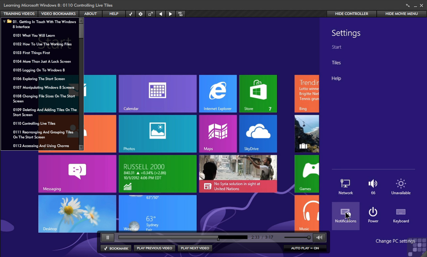The width and height of the screenshot is (427, 257).
Task: Select 0112 Accessing And Using Charms
Action: point(41,146)
